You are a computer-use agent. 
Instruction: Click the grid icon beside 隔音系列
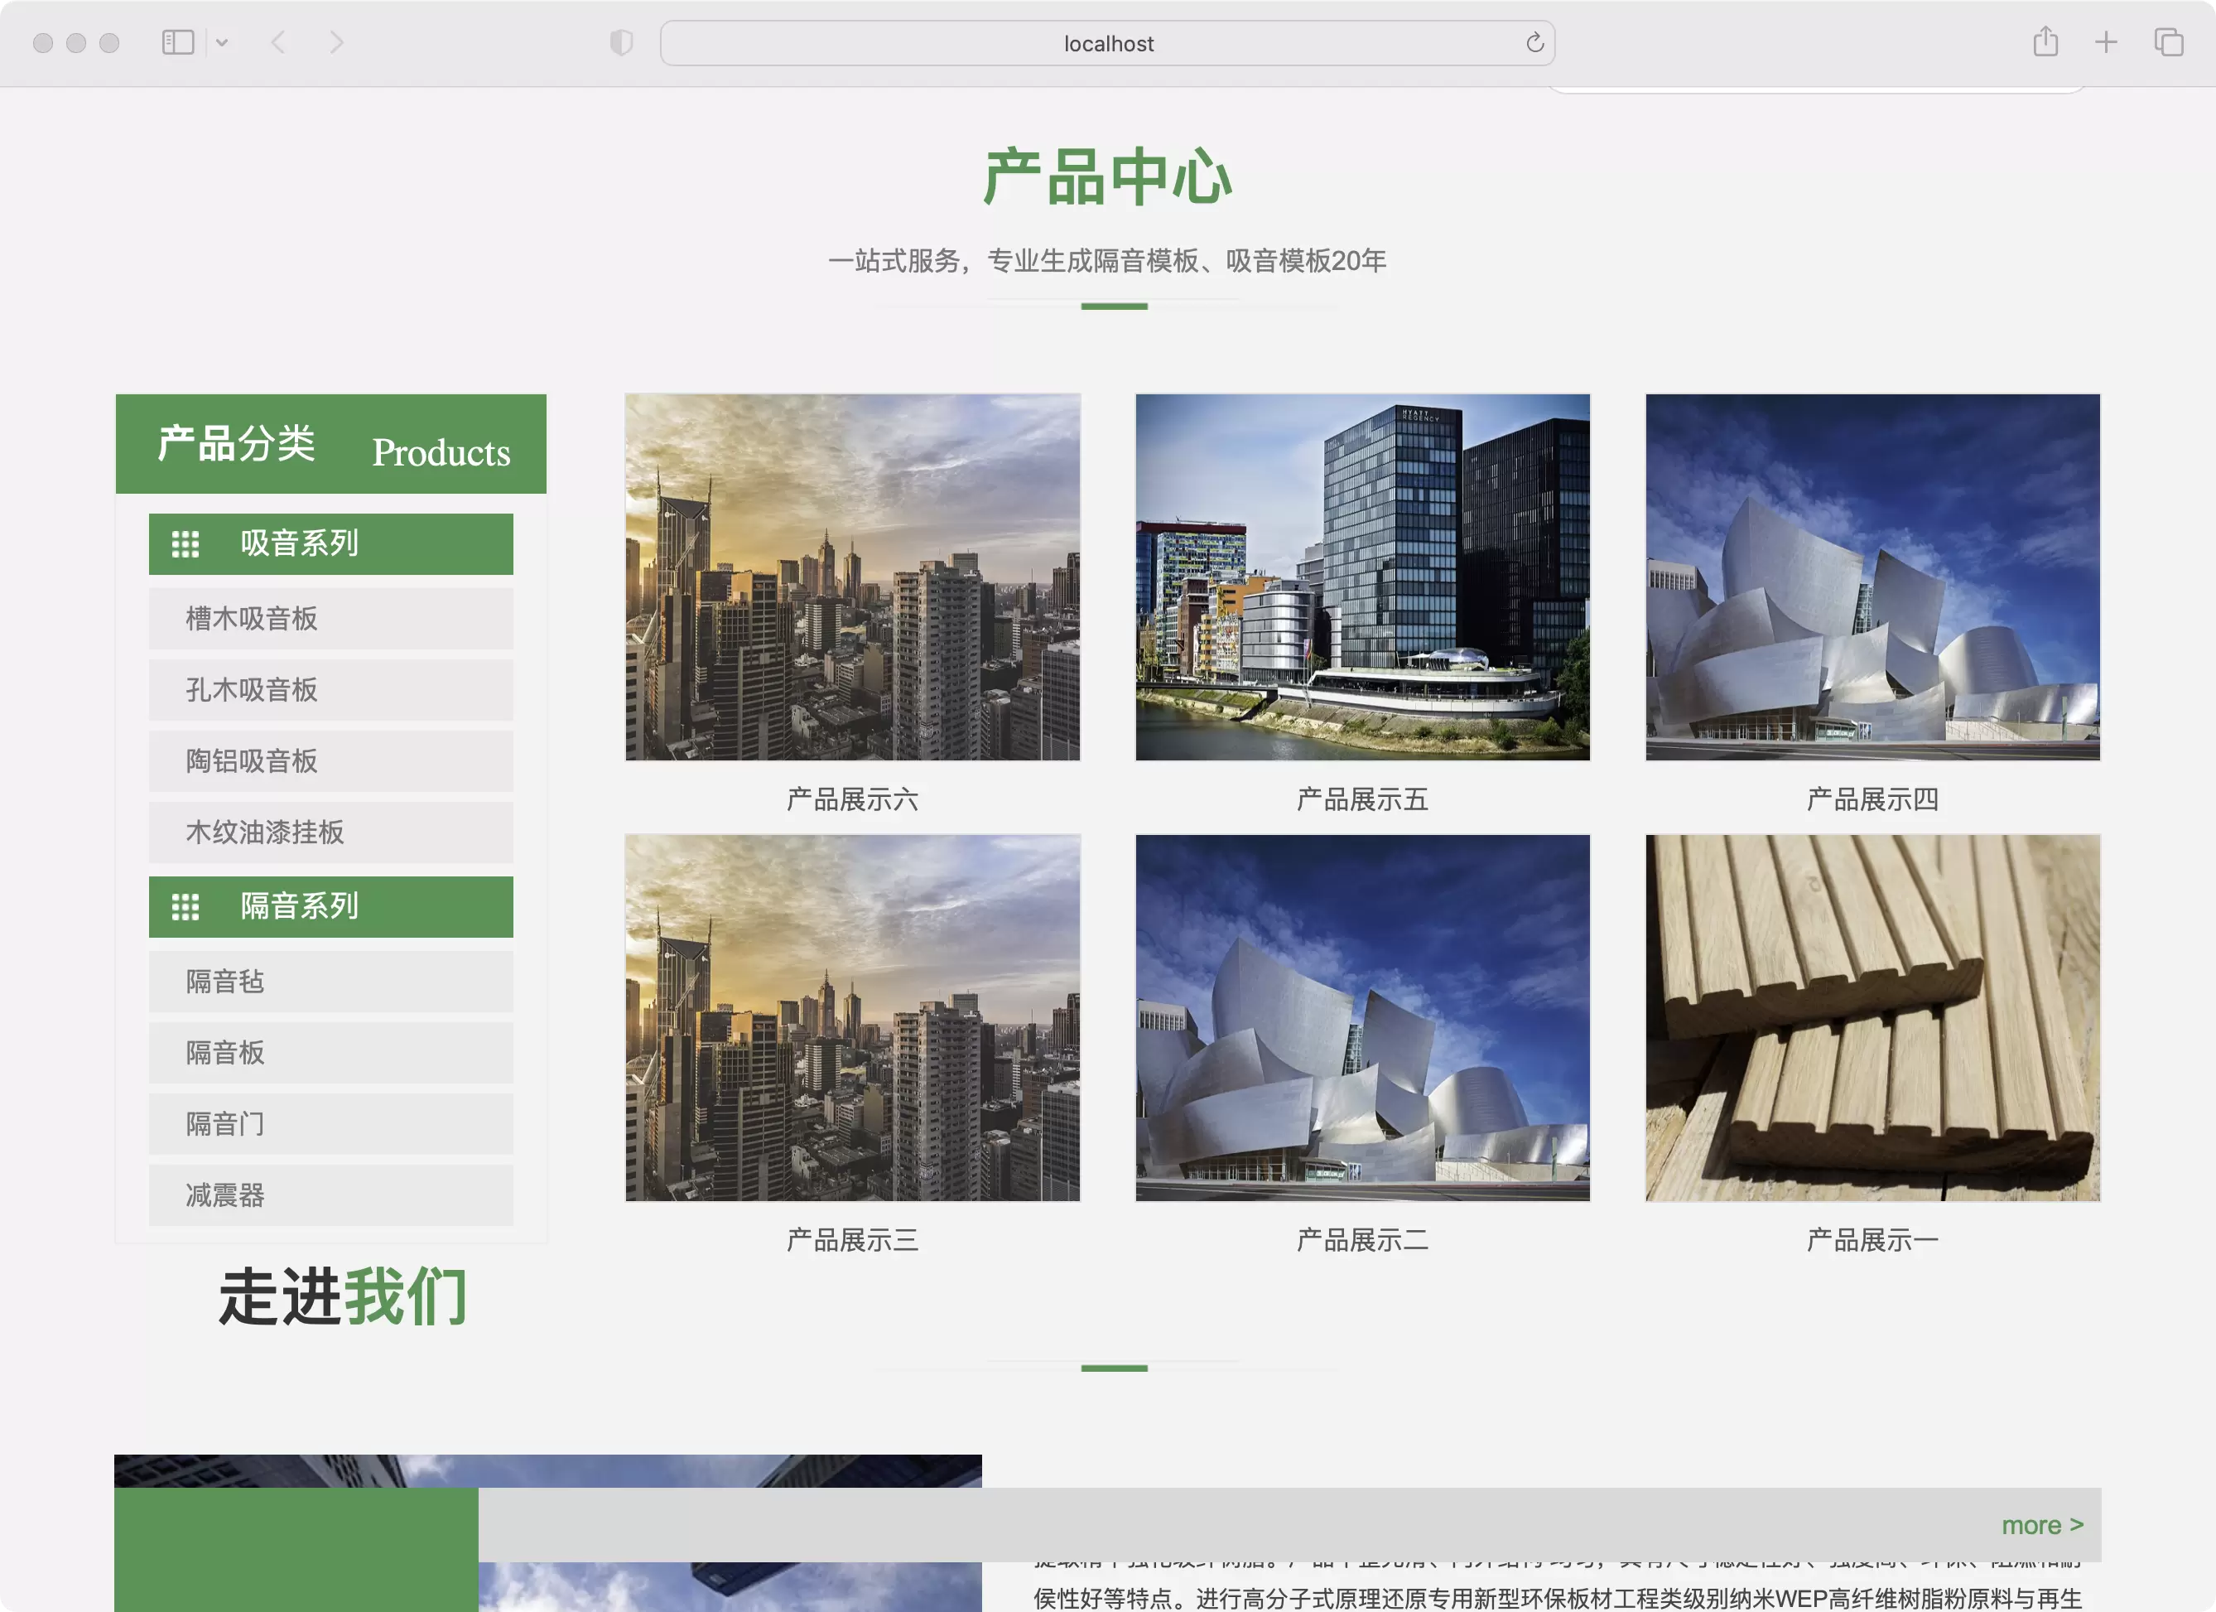pyautogui.click(x=185, y=907)
